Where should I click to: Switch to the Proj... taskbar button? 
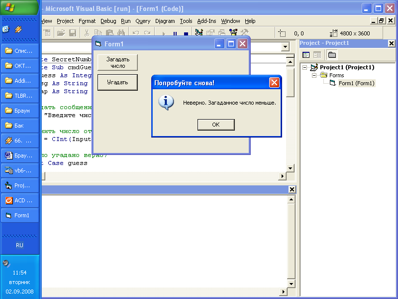click(x=20, y=185)
